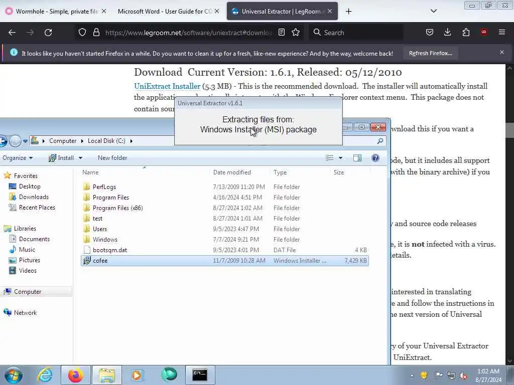Reload the page in Firefox
The height and width of the screenshot is (385, 514).
[48, 33]
